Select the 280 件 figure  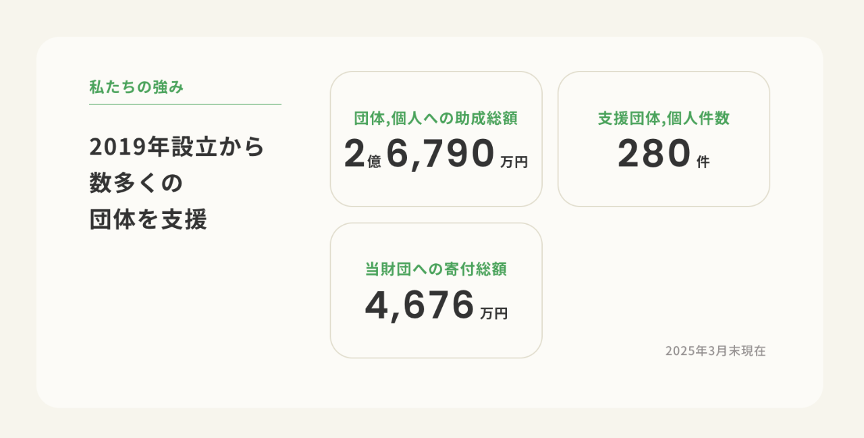click(x=664, y=154)
